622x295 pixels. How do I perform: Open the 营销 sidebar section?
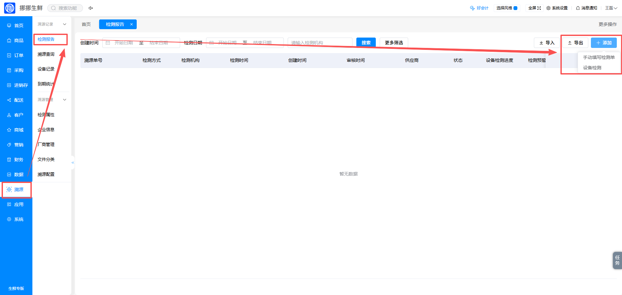(16, 145)
